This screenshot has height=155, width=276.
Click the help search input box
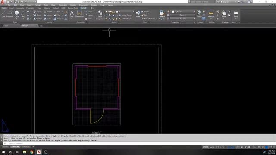[x=203, y=2]
